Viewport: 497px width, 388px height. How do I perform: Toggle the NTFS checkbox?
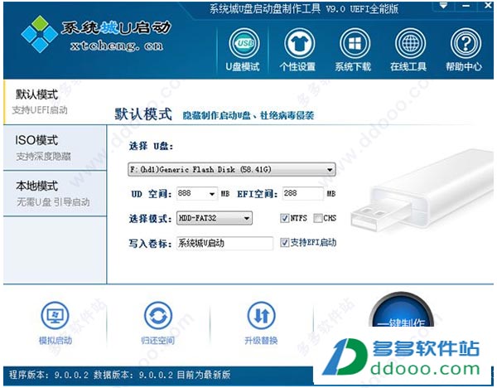pyautogui.click(x=284, y=218)
